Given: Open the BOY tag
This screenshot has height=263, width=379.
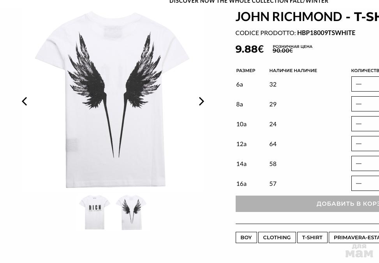Looking at the screenshot, I should point(246,237).
